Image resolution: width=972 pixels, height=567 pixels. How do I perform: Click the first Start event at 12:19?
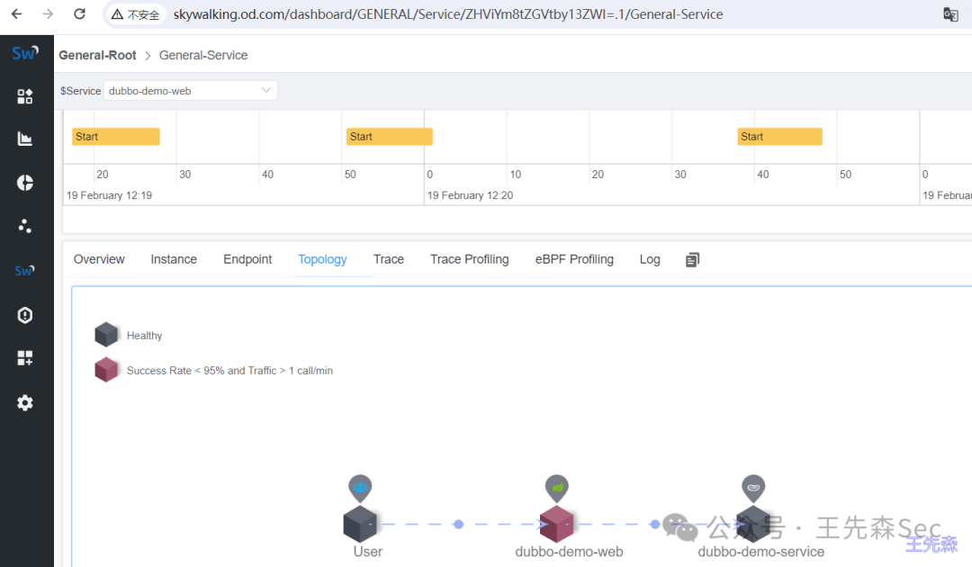[116, 136]
